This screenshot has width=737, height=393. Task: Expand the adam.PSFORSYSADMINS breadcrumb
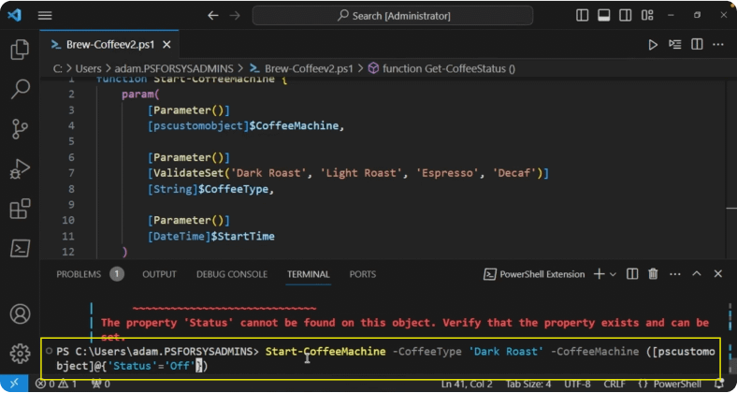[174, 68]
